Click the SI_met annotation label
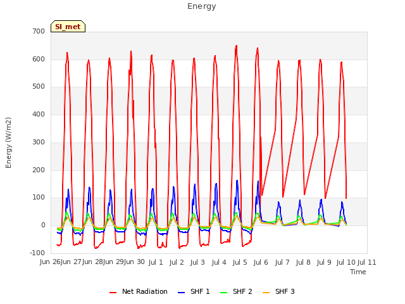 coord(68,27)
